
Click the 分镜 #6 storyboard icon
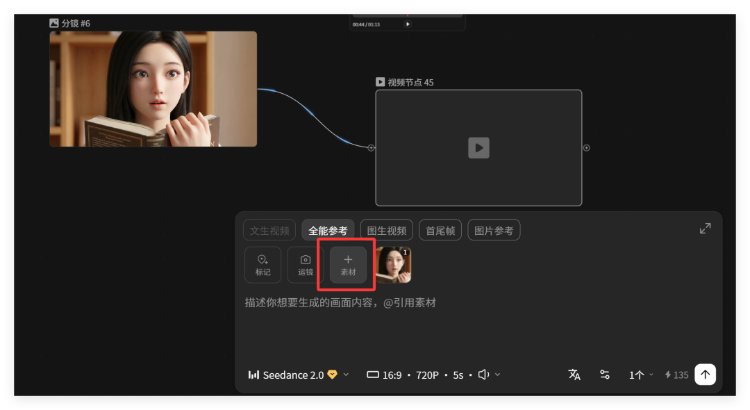53,23
